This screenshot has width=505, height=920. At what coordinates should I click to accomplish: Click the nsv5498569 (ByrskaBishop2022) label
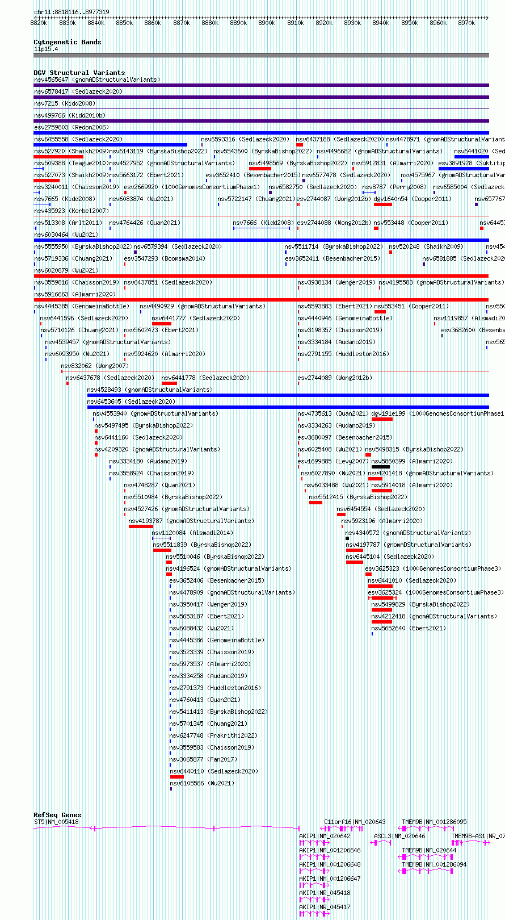[298, 163]
